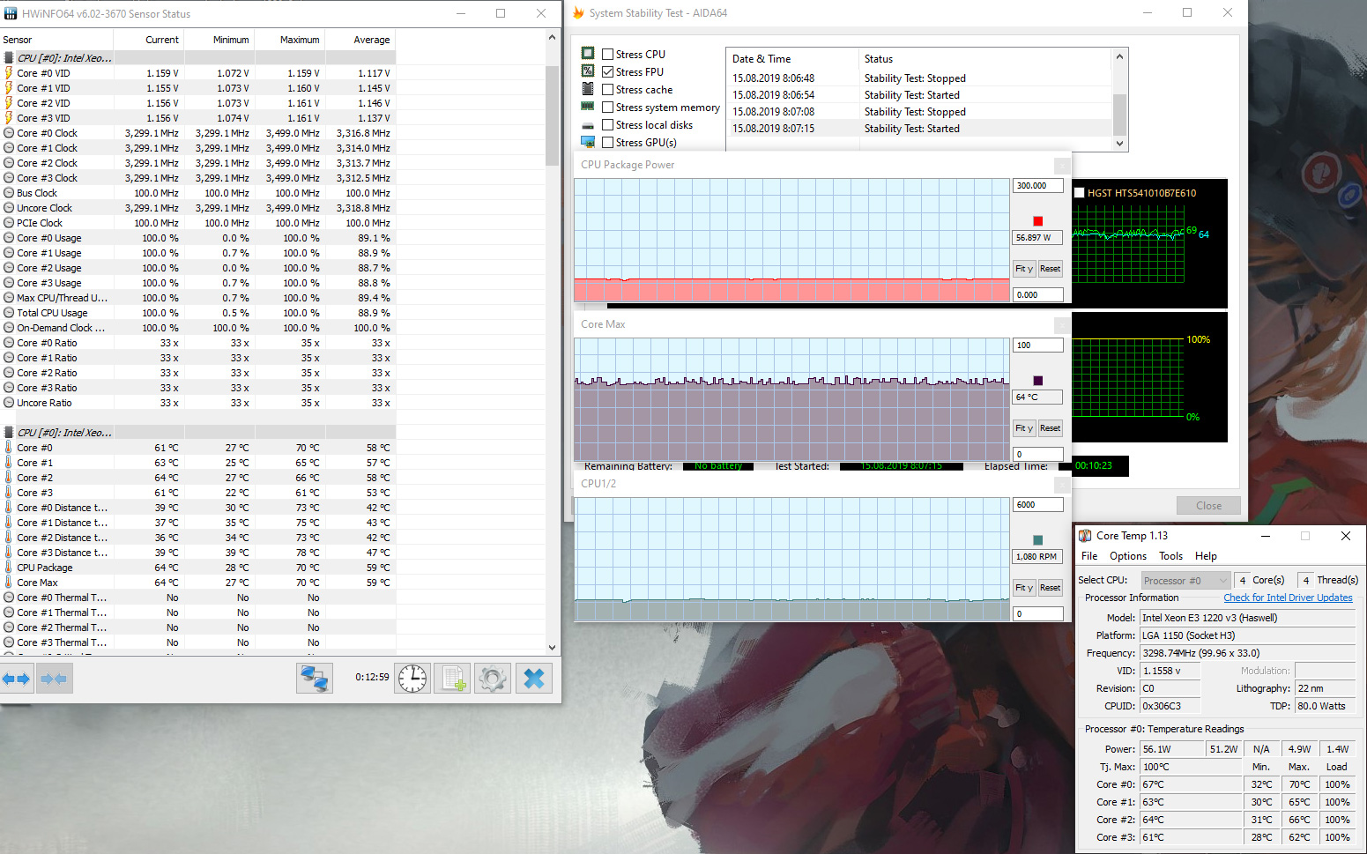This screenshot has width=1367, height=854.
Task: Enable the Stress CPU checkbox
Action: [x=608, y=54]
